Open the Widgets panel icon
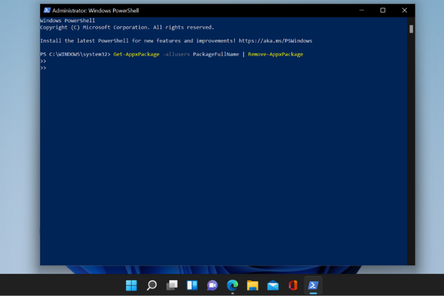Image resolution: width=444 pixels, height=296 pixels. pos(192,285)
